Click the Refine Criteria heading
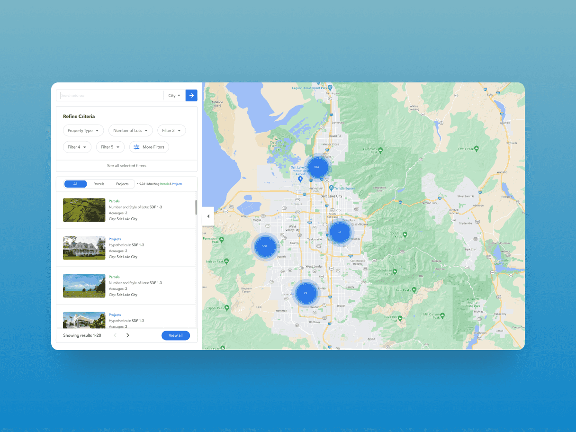This screenshot has height=432, width=576. (x=79, y=116)
